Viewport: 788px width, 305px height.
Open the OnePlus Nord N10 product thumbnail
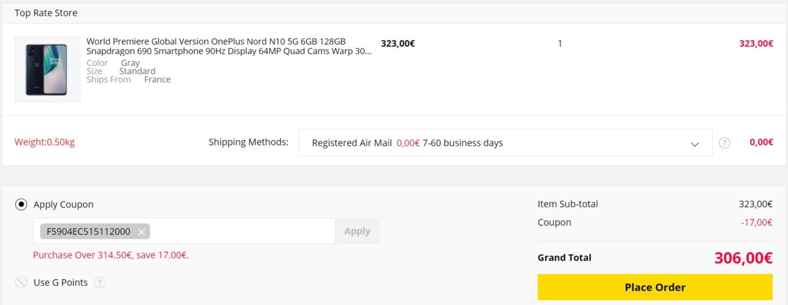[47, 69]
